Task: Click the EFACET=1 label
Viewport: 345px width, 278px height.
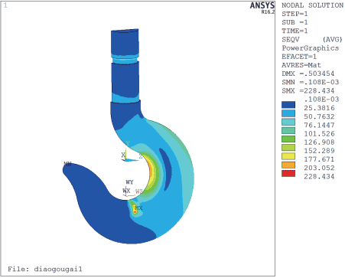Action: point(299,57)
